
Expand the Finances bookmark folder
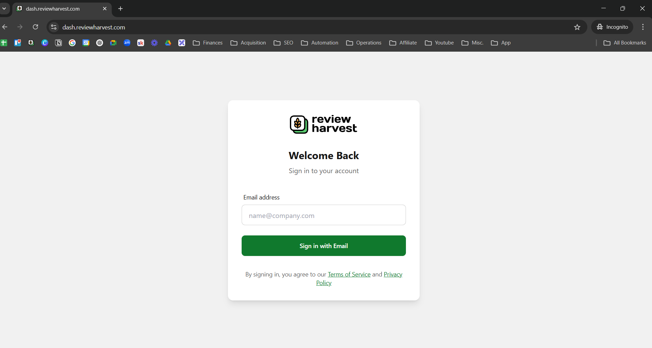[208, 43]
